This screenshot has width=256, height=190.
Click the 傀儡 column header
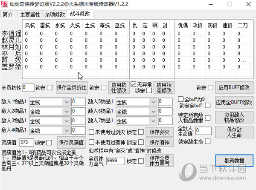point(183,25)
